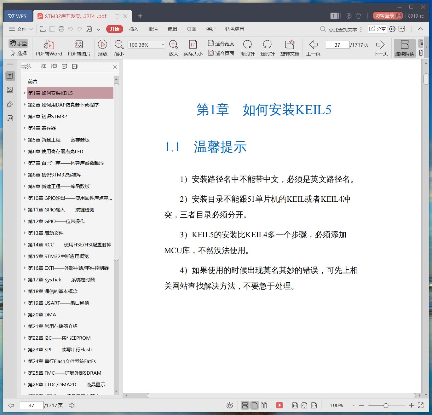
Task: Set actual size (实际大小)
Action: pos(193,48)
